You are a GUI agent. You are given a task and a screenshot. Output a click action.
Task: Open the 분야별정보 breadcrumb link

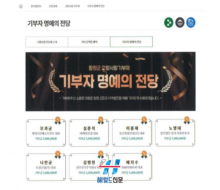coord(36,6)
